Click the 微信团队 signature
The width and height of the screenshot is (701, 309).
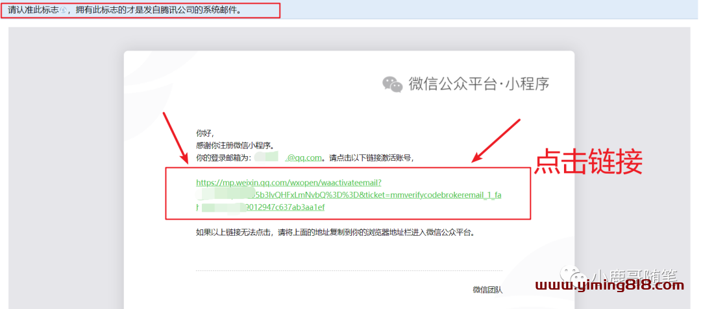click(x=487, y=290)
